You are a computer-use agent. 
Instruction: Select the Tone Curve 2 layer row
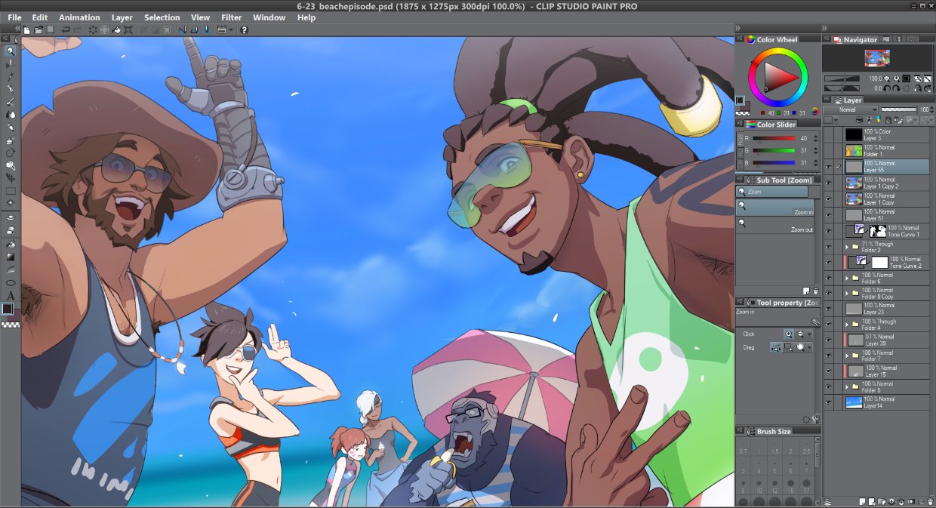(x=887, y=262)
